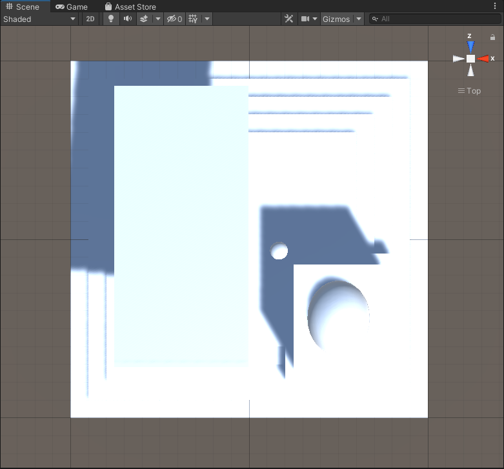Click the Top view label
Image resolution: width=504 pixels, height=469 pixels.
470,91
